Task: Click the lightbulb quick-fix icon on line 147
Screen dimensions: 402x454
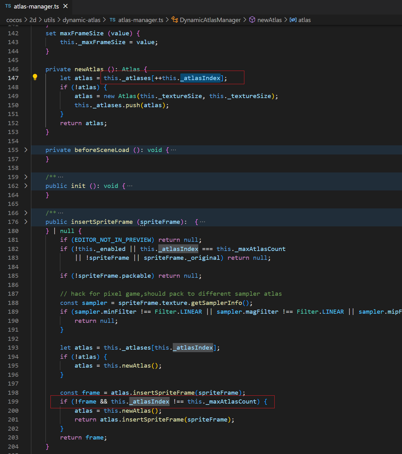Action: [x=35, y=77]
